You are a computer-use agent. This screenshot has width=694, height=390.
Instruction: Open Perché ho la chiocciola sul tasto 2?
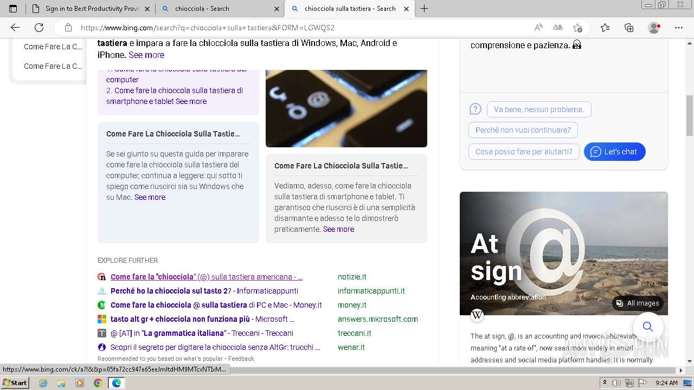coord(204,291)
